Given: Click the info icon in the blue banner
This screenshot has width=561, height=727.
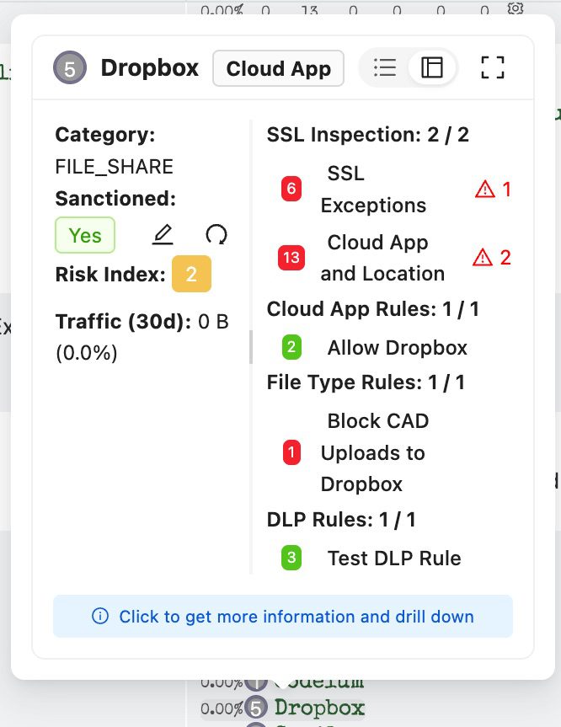Looking at the screenshot, I should [100, 617].
